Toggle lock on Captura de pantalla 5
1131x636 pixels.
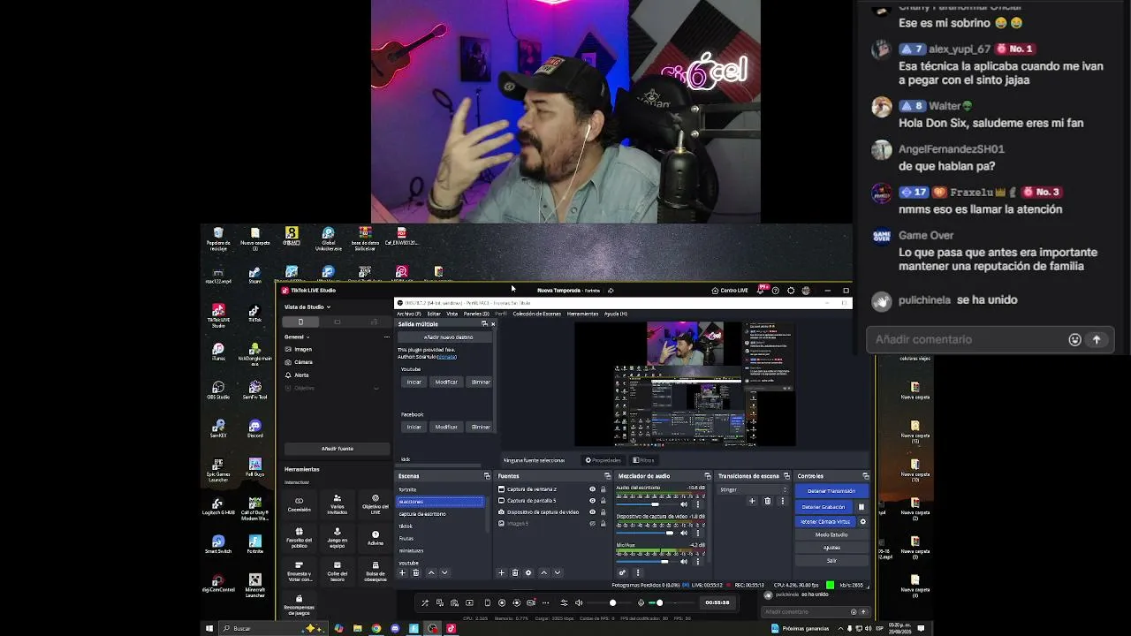[x=603, y=501]
